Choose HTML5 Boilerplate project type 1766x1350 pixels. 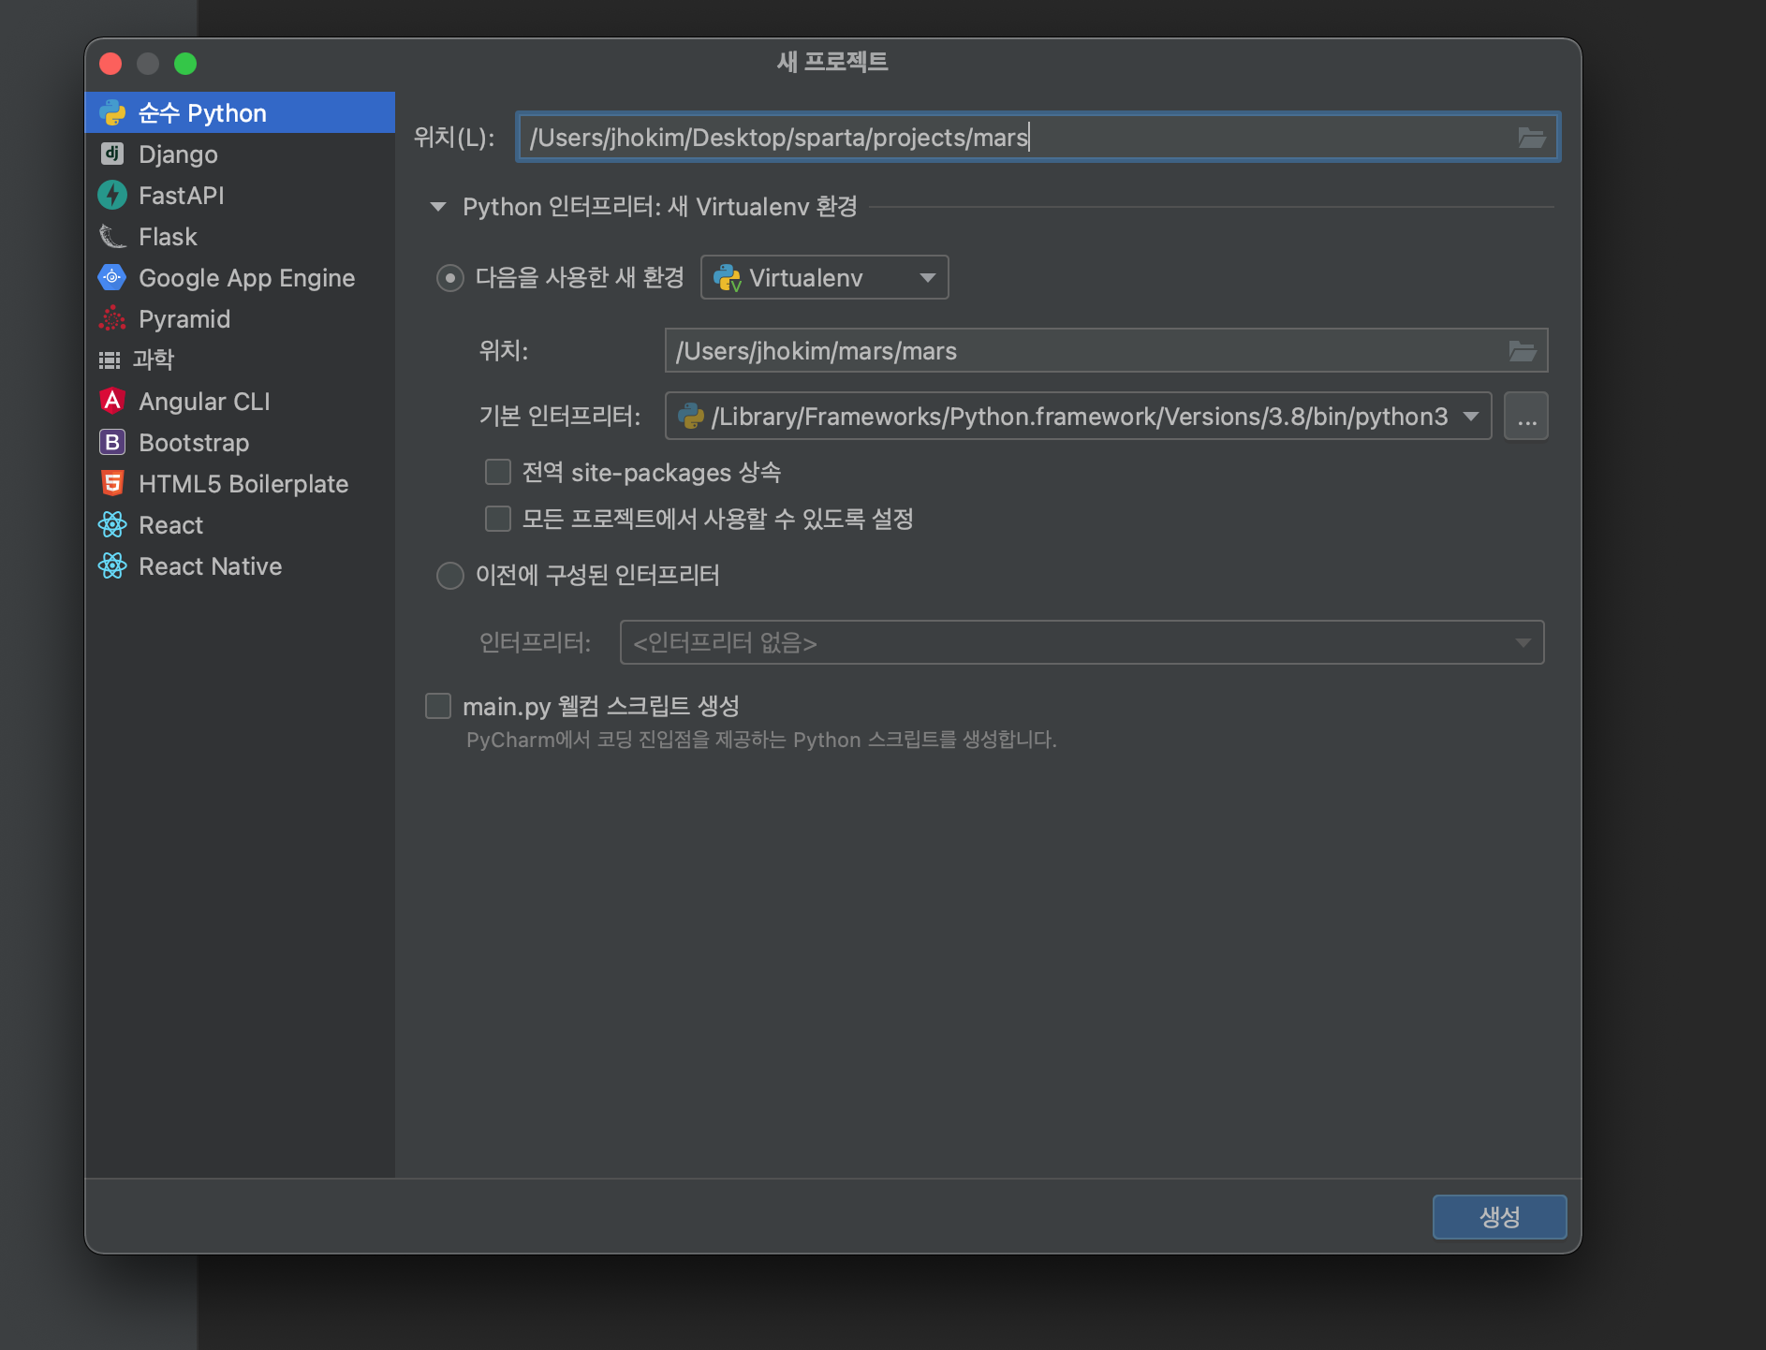[x=240, y=484]
